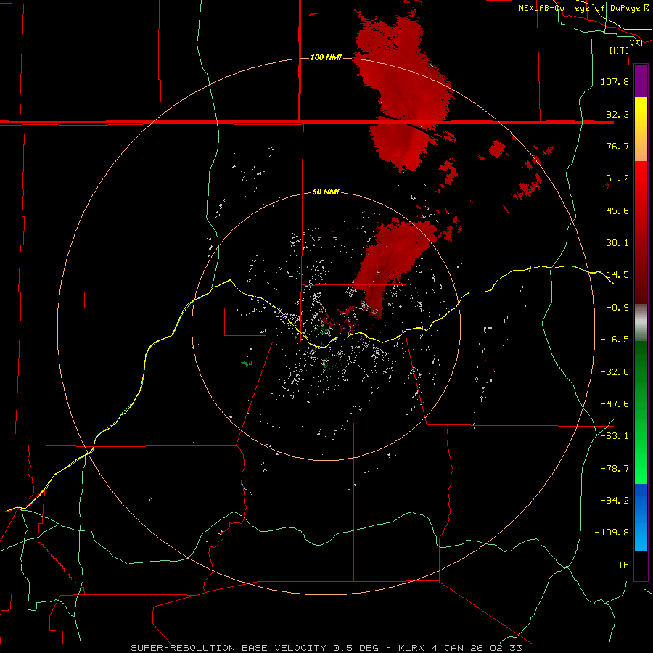
Task: Click the -32.0 value on the velocity scale
Action: (x=615, y=372)
